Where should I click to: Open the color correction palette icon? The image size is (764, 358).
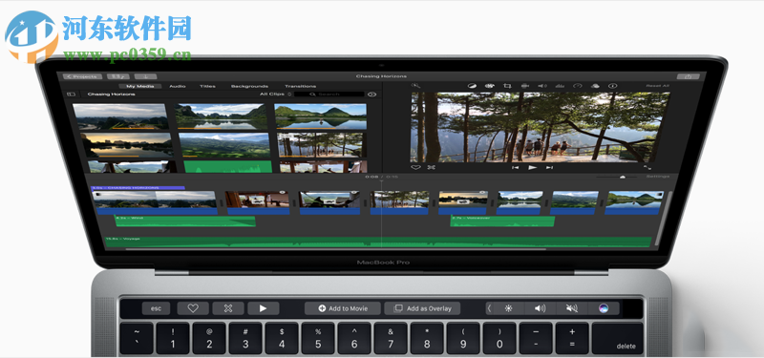[x=490, y=86]
